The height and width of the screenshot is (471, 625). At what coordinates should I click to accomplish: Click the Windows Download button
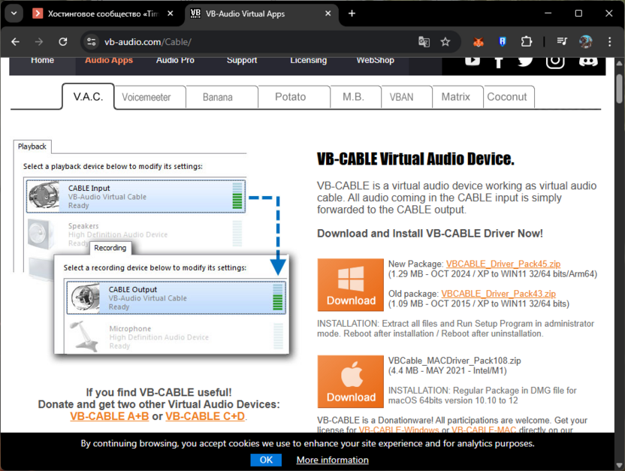(351, 285)
